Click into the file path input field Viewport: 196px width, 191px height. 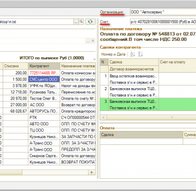pos(37,22)
